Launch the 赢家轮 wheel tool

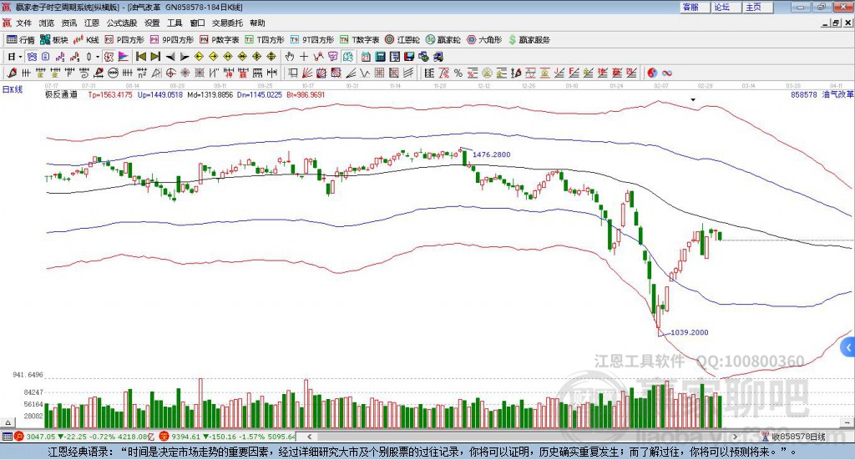pyautogui.click(x=443, y=40)
